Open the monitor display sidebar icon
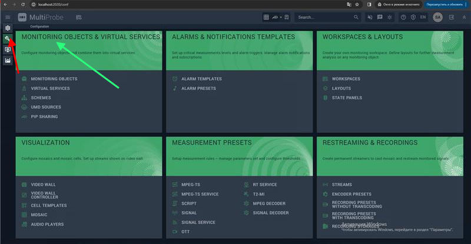Image resolution: width=471 pixels, height=244 pixels. tap(8, 49)
